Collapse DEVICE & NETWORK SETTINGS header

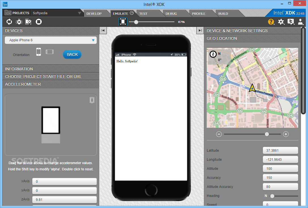tap(252, 31)
